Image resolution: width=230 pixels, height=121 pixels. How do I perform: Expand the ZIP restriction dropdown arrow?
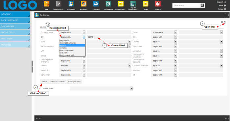point(84,37)
